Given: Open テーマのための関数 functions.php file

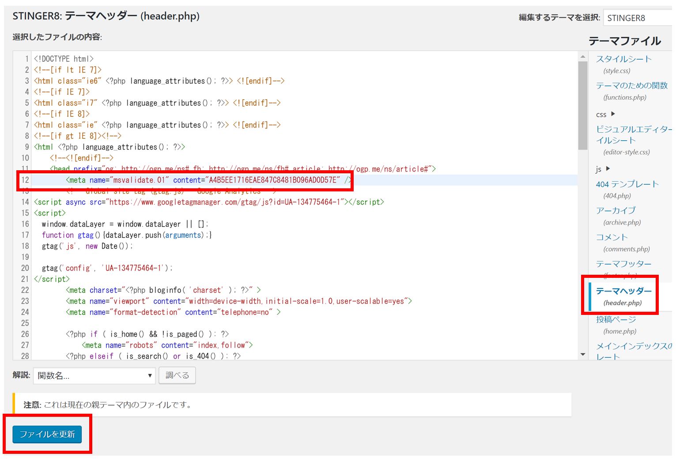Looking at the screenshot, I should (631, 86).
